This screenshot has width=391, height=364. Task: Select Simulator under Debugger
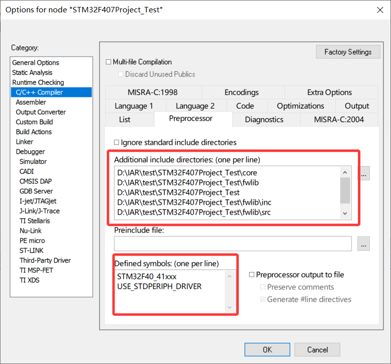[33, 162]
